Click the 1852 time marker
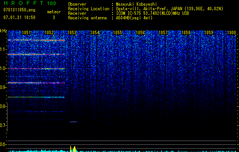239x152 pixels. 49,33
